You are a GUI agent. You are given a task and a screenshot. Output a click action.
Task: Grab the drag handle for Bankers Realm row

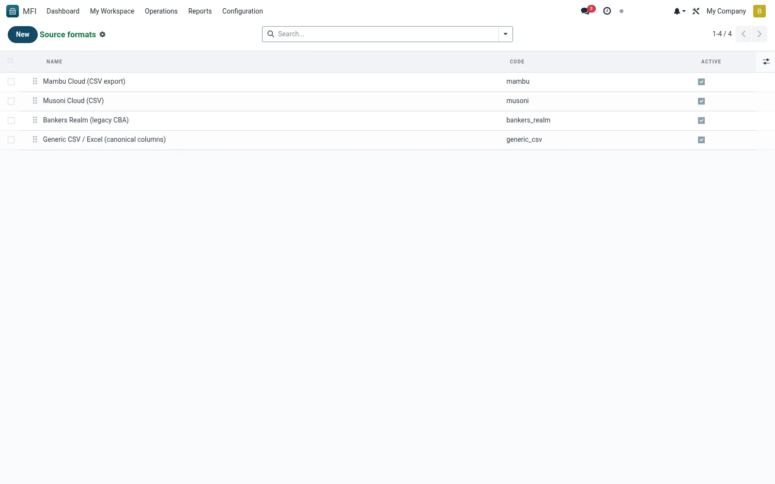(x=35, y=120)
